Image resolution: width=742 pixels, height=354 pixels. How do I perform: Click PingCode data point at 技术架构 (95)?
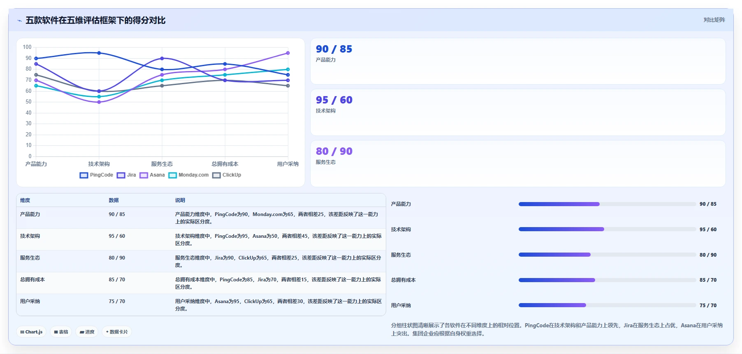click(99, 53)
